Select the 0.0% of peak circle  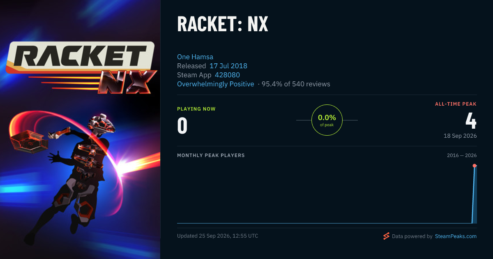327,120
